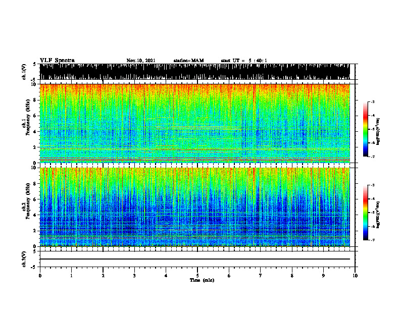Click the "10" label ending the time axis
Screen dimensions: 400x309
coord(355,276)
